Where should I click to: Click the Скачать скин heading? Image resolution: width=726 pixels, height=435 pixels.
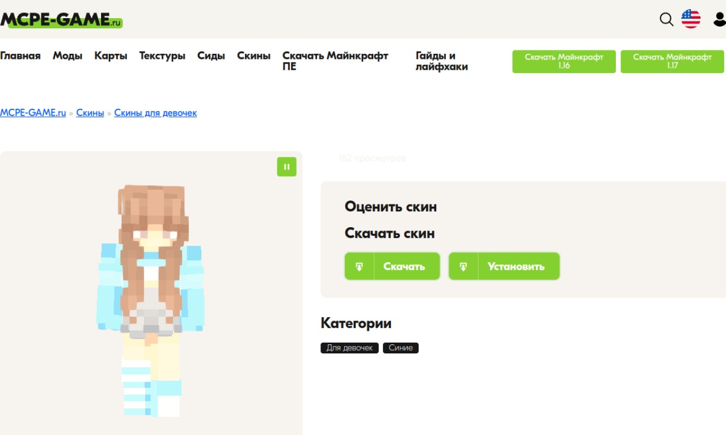pos(390,233)
